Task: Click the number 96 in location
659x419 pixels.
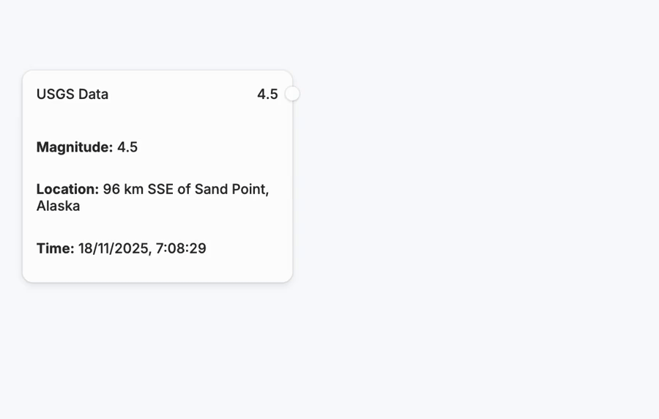Action: pyautogui.click(x=111, y=189)
